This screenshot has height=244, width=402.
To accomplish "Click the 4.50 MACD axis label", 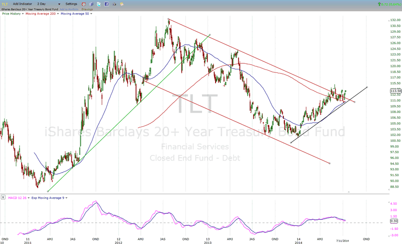I will [393, 204].
